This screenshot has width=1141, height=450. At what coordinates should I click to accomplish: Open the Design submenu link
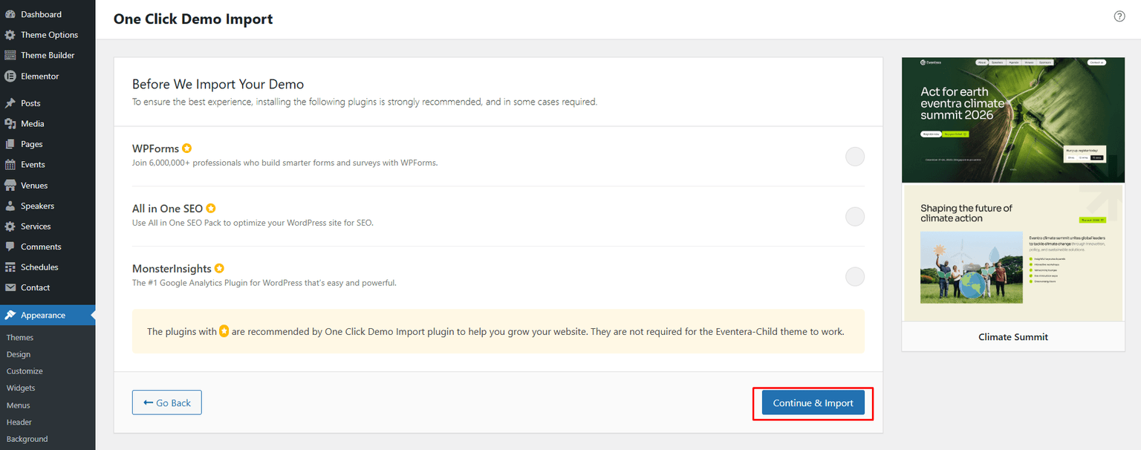[x=19, y=354]
